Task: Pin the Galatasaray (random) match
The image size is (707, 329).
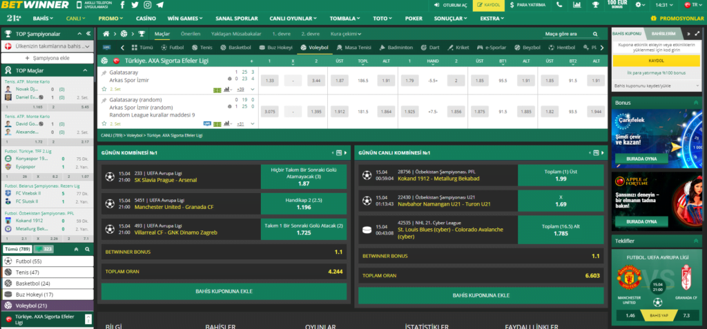Action: pos(104,99)
